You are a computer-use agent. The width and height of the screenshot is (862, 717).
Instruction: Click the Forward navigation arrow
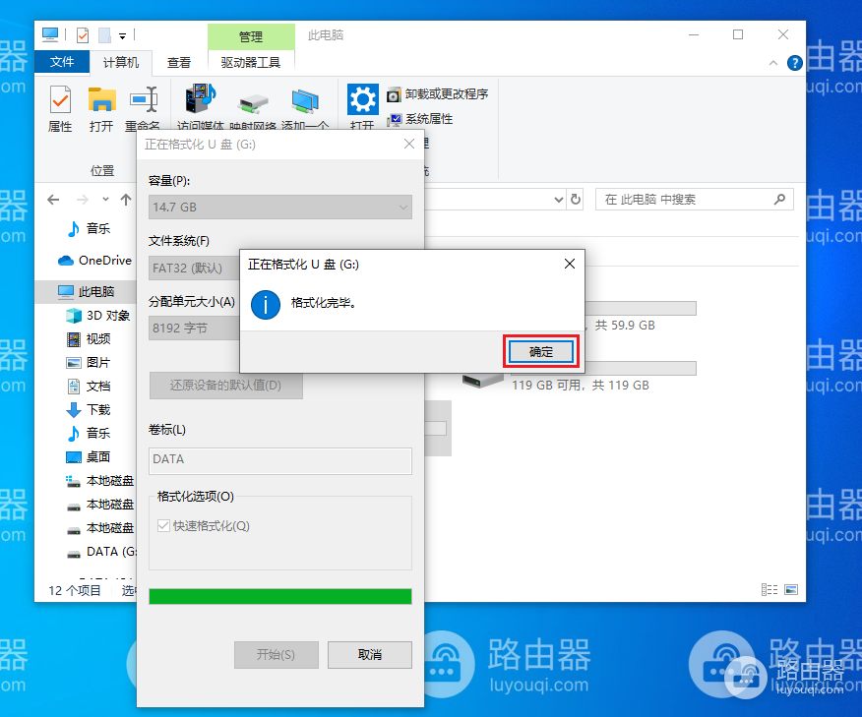pyautogui.click(x=83, y=200)
